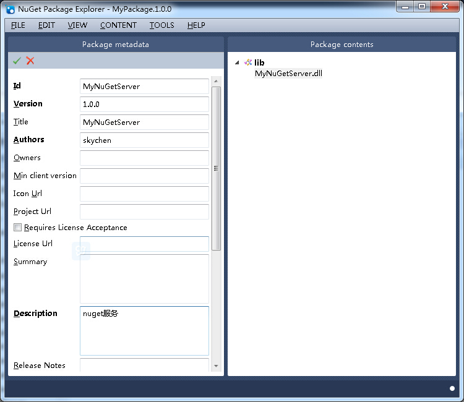Open the CONTENT menu
Image resolution: width=464 pixels, height=402 pixels.
[118, 25]
